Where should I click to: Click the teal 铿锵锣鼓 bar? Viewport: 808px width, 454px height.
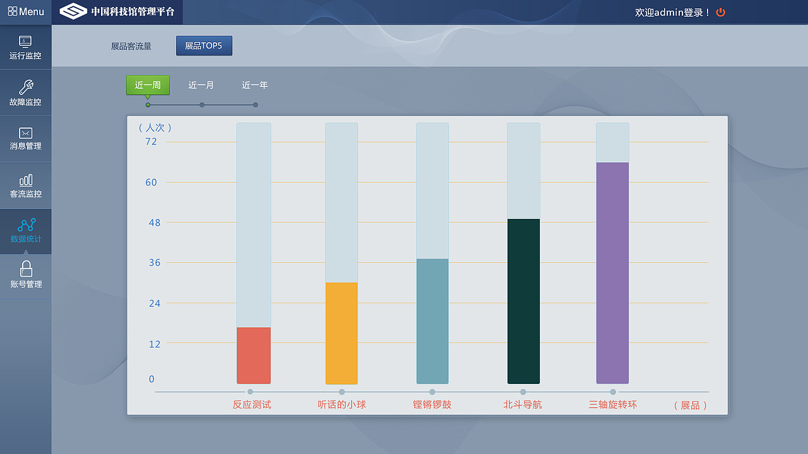point(432,321)
